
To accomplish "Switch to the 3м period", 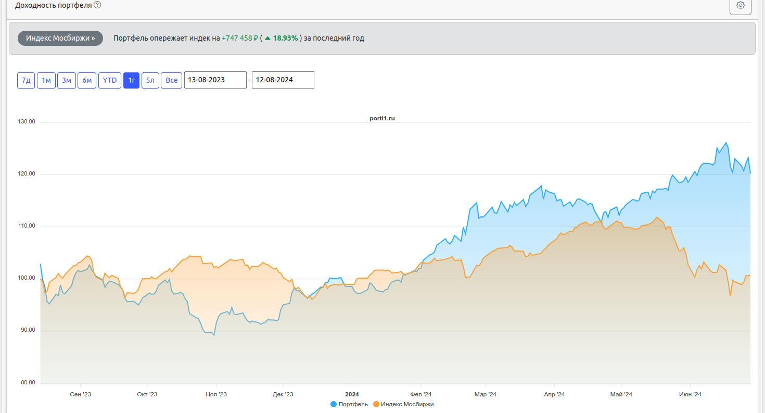I will click(x=67, y=80).
